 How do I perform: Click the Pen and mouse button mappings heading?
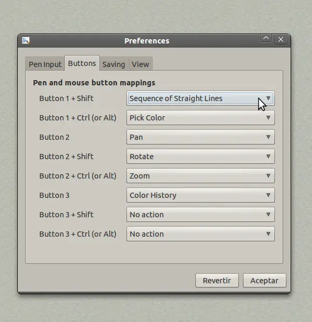pyautogui.click(x=94, y=83)
